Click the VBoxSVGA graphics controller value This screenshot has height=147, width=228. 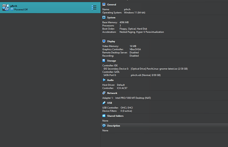tap(135, 49)
